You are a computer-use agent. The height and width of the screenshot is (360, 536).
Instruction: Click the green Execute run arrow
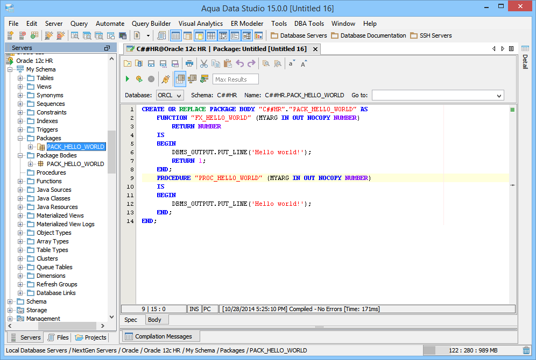pyautogui.click(x=128, y=79)
